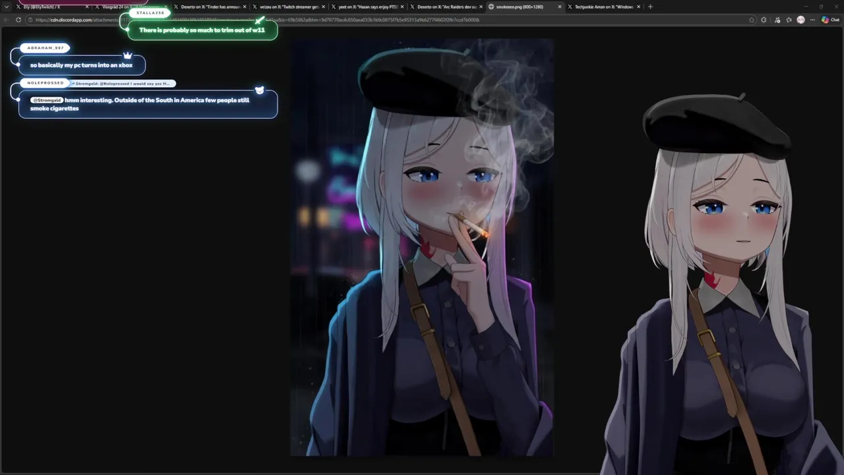Click the sword badge on STALLA256's message
The height and width of the screenshot is (475, 844).
[260, 20]
